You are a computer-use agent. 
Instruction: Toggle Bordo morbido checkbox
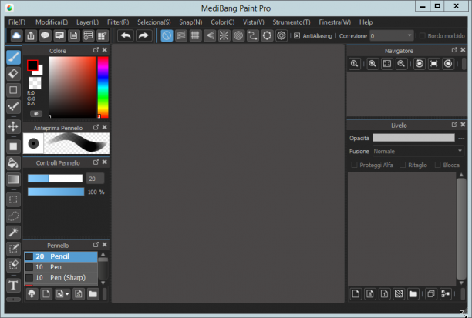pyautogui.click(x=423, y=35)
